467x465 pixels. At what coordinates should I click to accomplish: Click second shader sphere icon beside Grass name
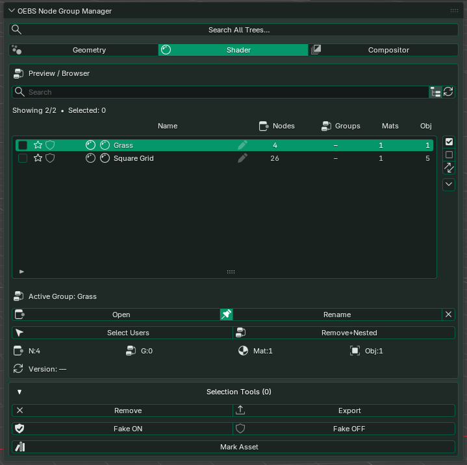point(105,145)
